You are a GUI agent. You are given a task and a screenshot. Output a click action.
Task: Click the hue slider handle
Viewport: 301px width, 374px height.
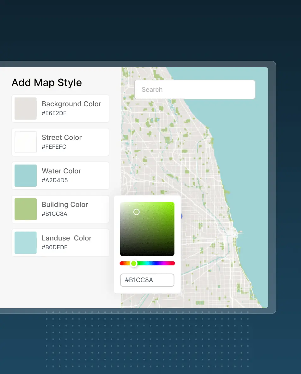tap(134, 263)
